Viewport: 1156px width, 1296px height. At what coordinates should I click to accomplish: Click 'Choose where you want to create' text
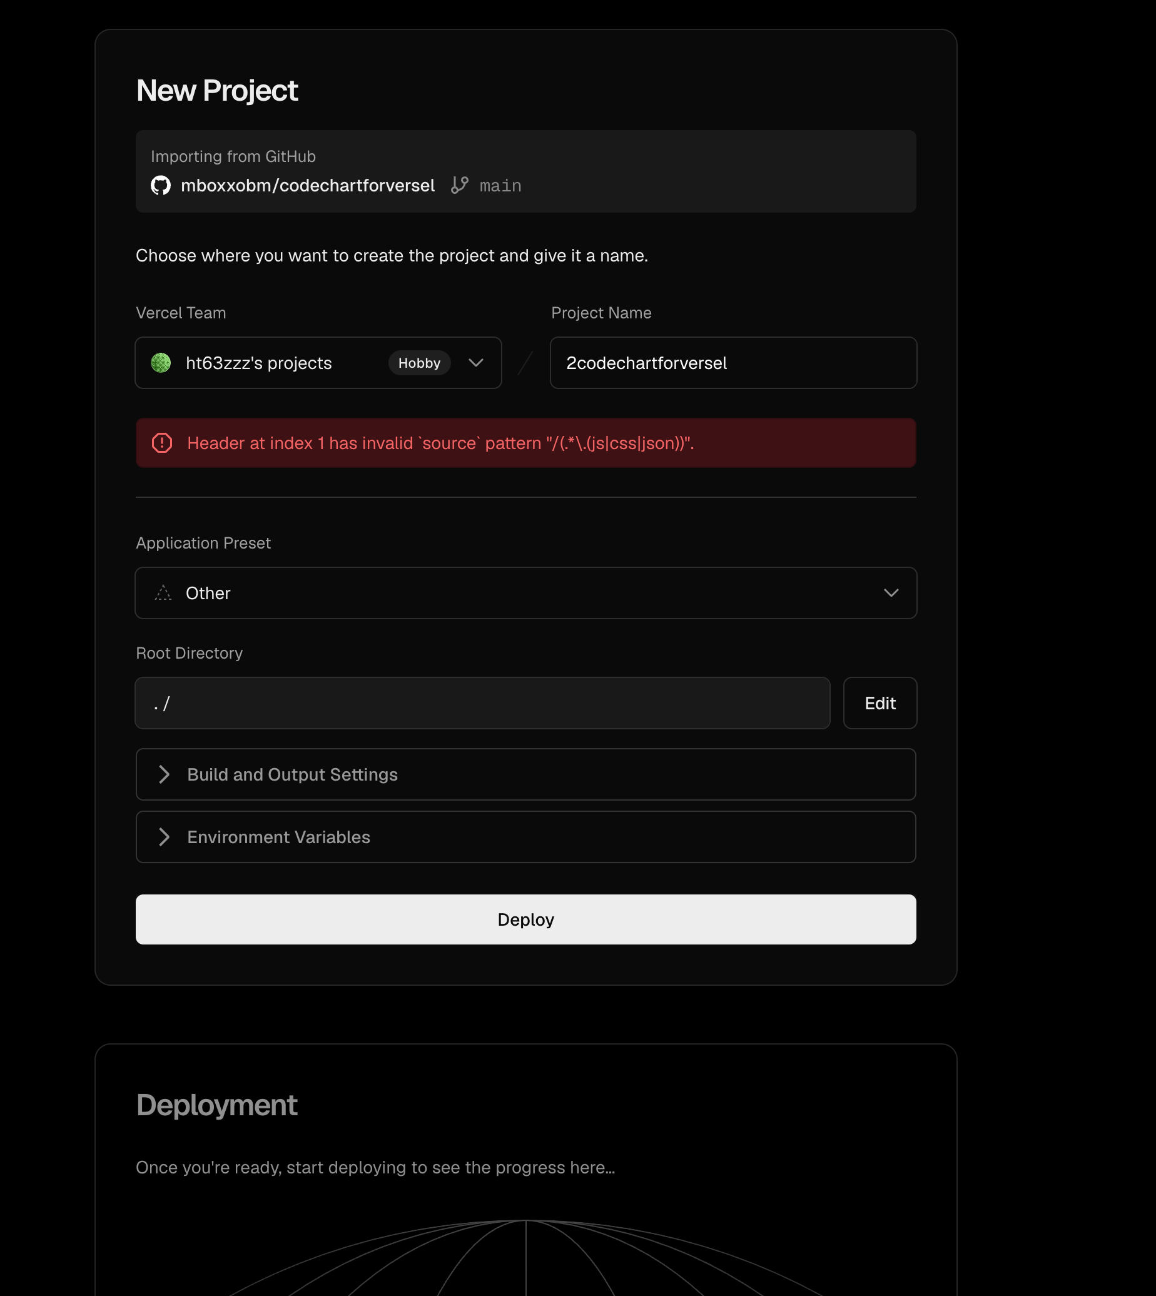point(392,255)
